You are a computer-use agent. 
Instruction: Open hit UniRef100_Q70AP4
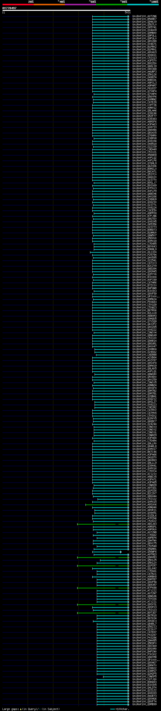144,94
